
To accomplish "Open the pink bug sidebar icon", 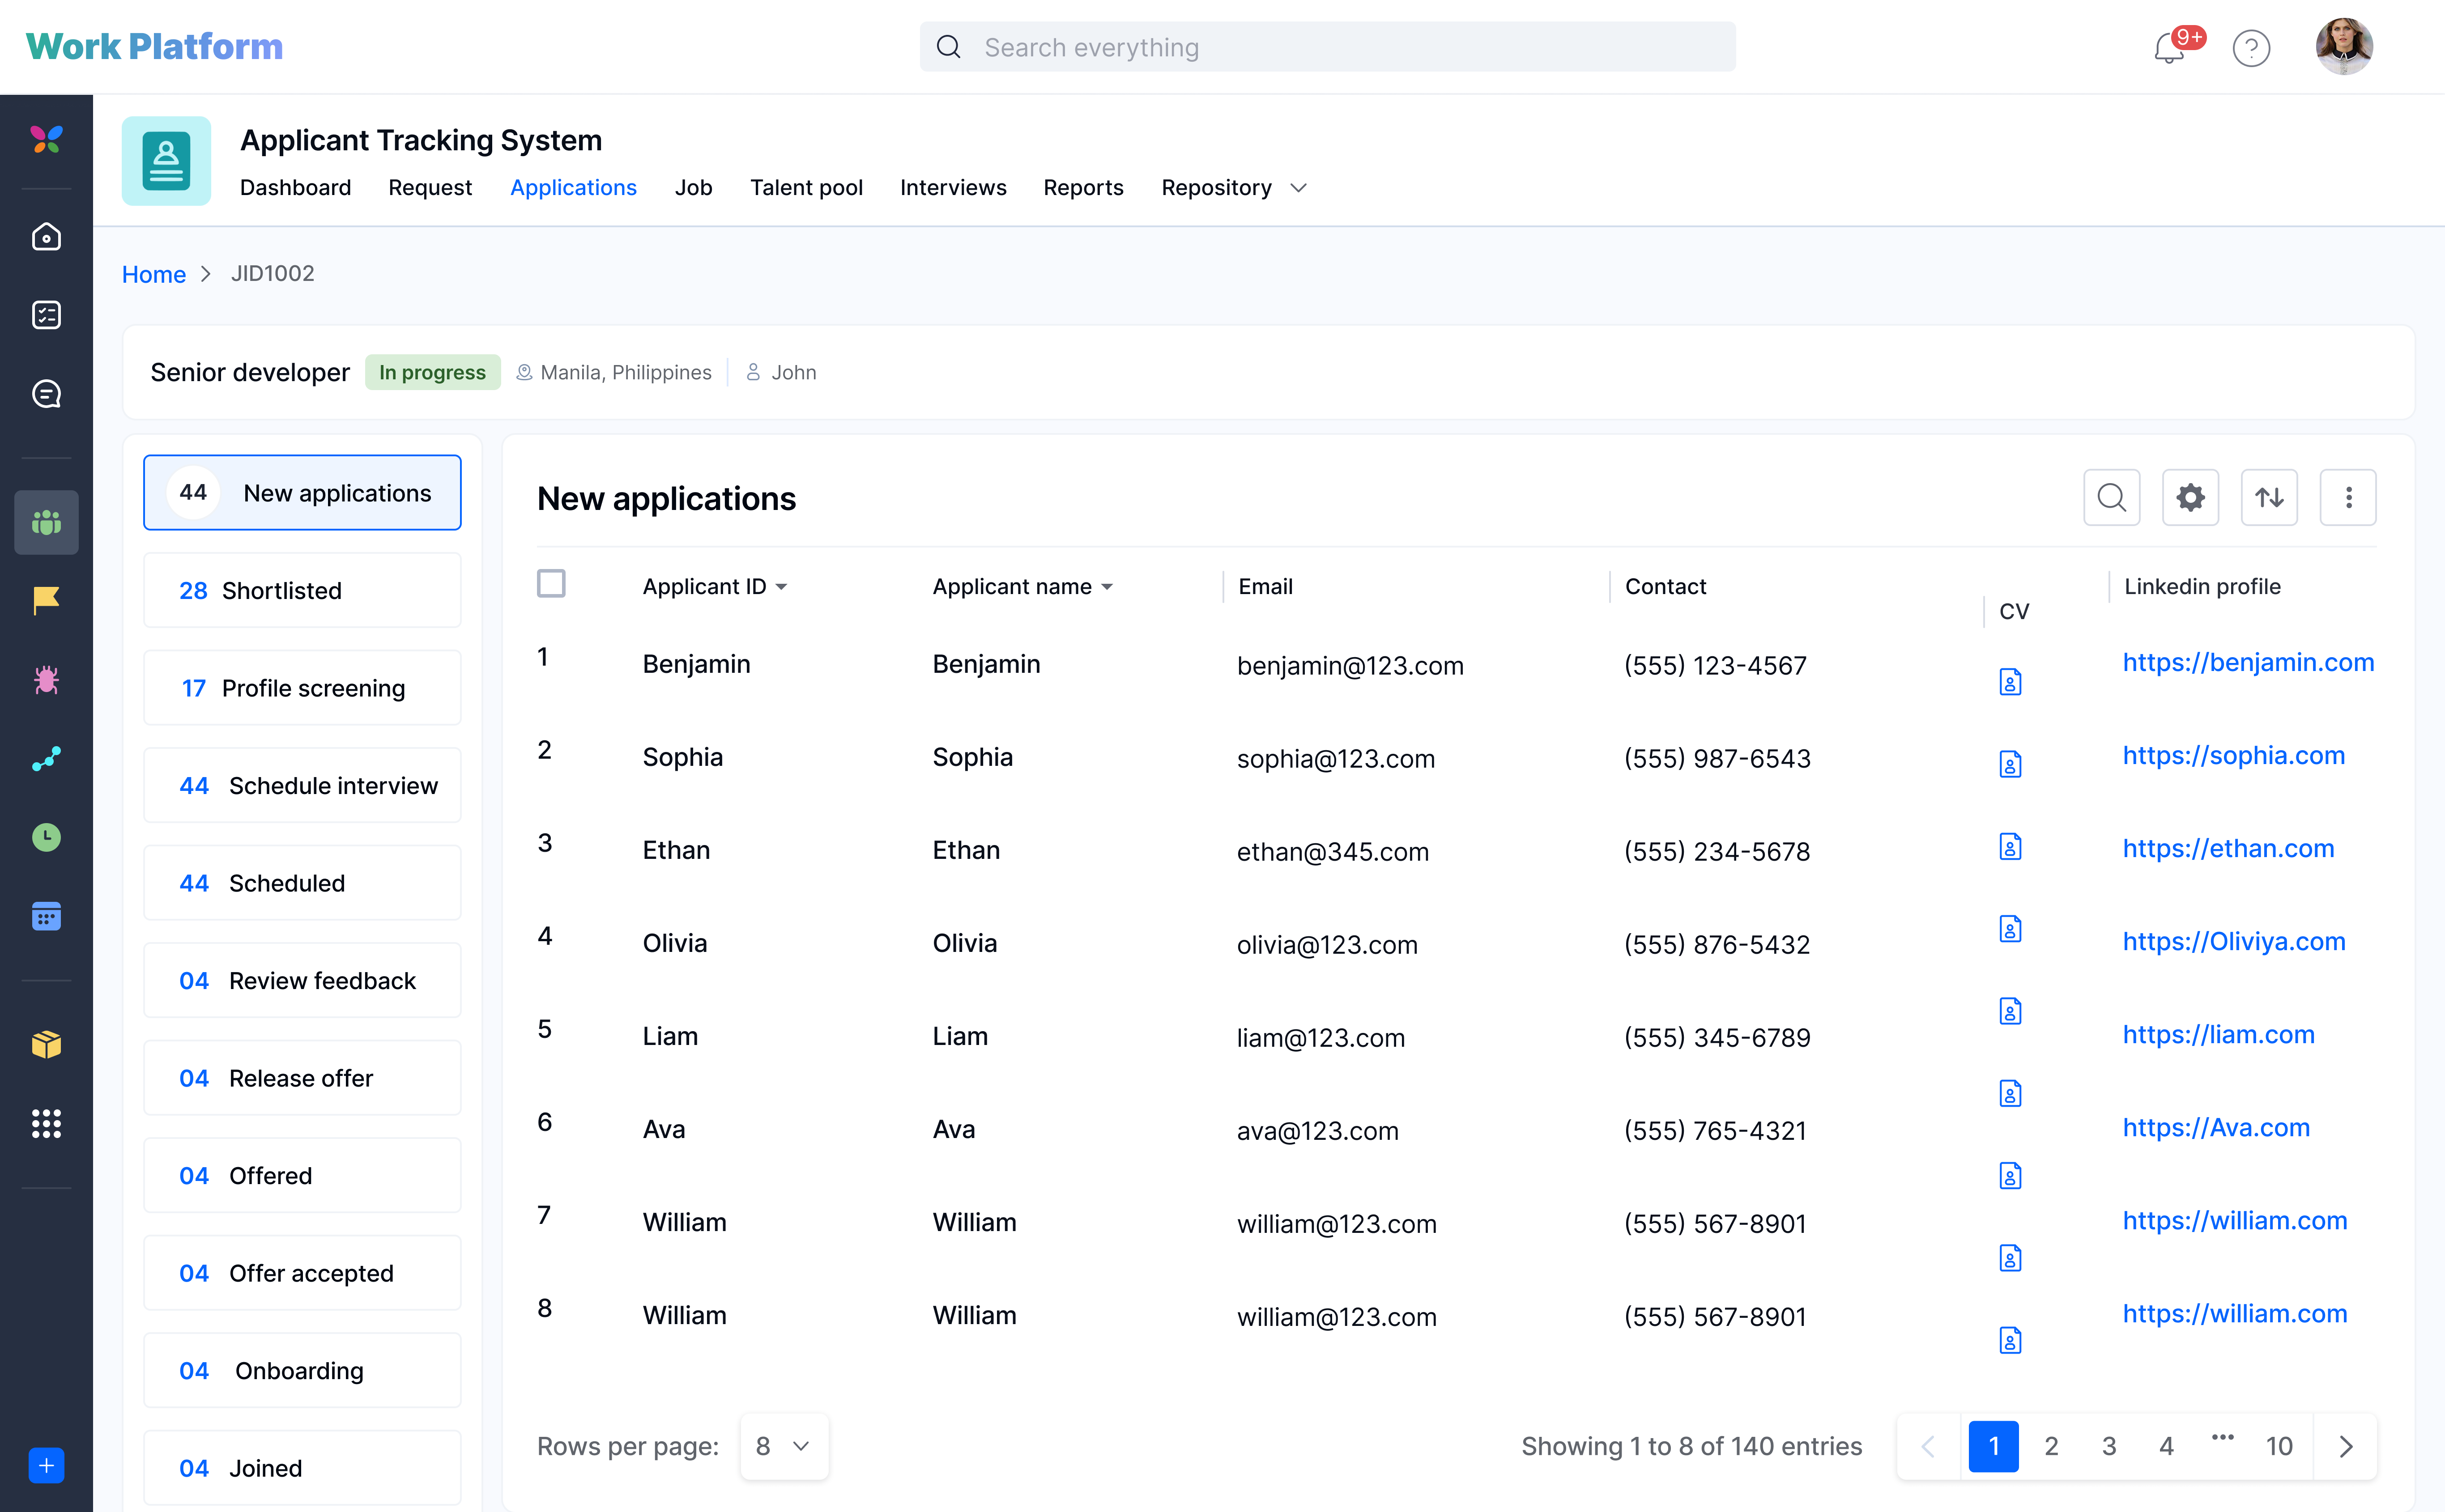I will (x=46, y=680).
